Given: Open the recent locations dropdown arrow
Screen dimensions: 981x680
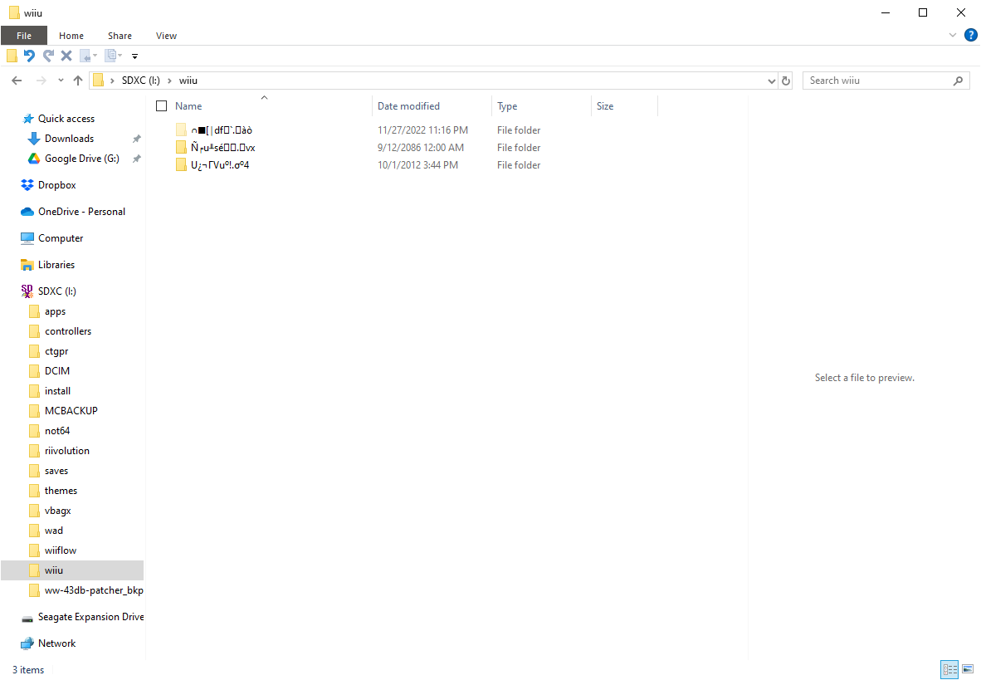Looking at the screenshot, I should coord(61,81).
